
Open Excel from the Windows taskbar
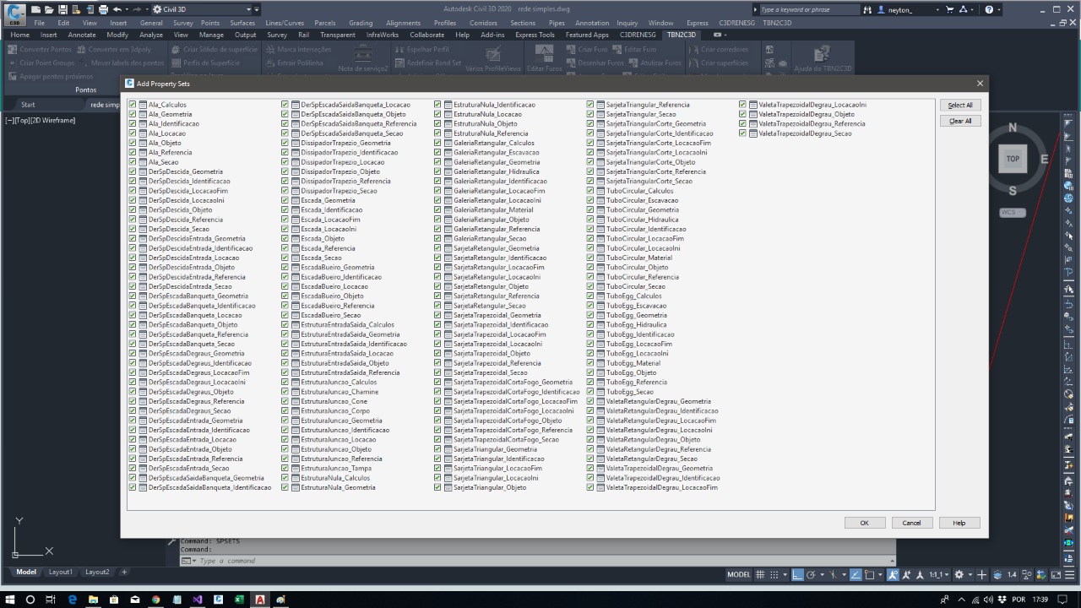pyautogui.click(x=239, y=599)
